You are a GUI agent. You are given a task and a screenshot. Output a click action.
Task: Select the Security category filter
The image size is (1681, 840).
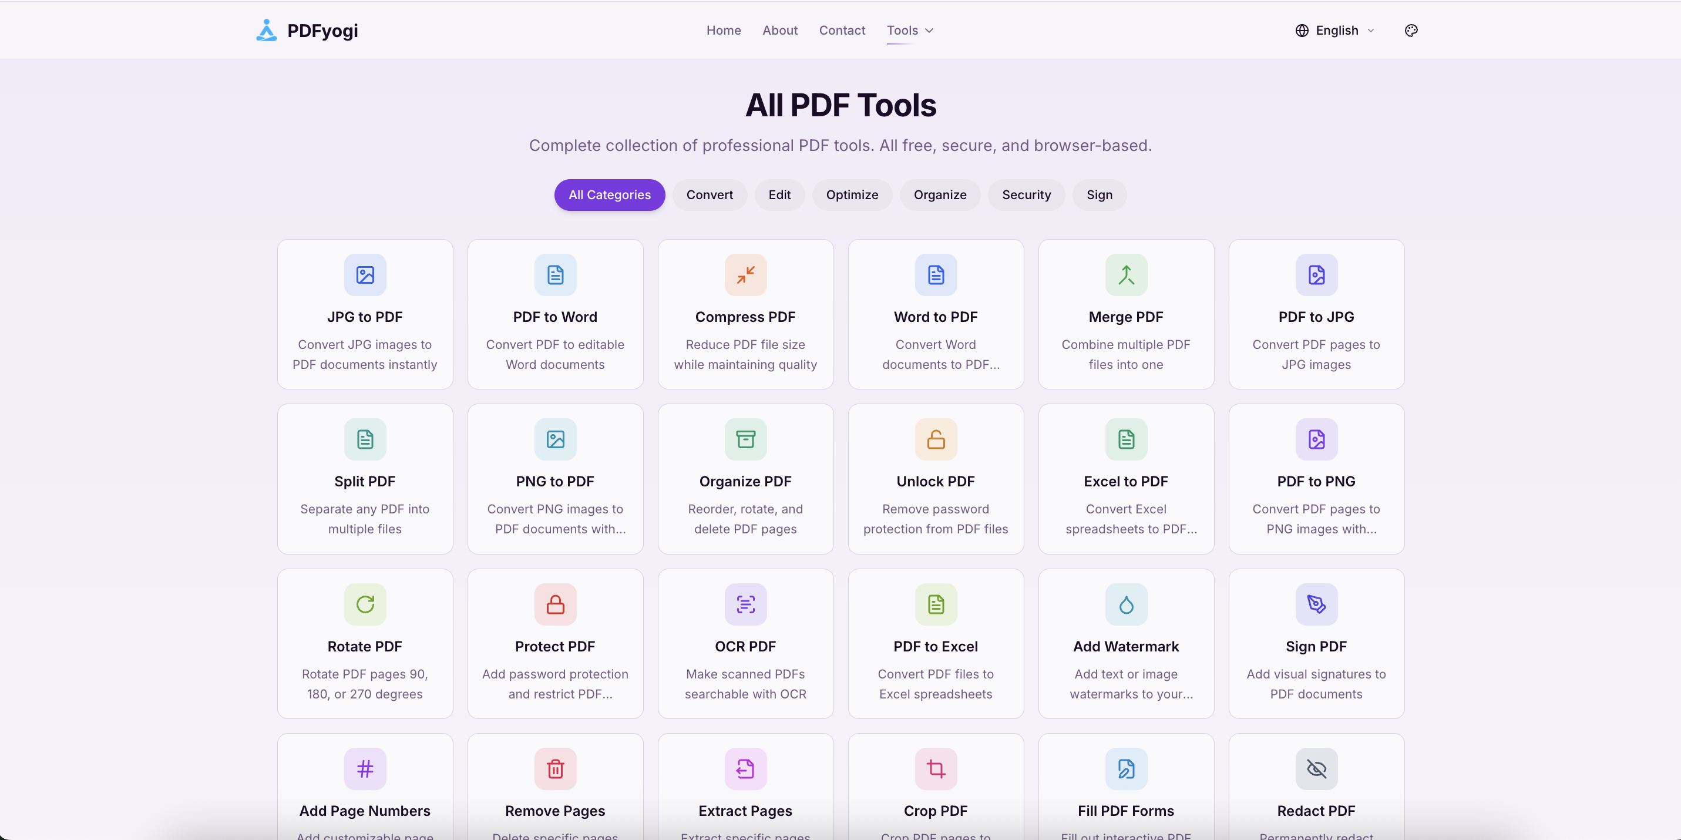[1027, 194]
